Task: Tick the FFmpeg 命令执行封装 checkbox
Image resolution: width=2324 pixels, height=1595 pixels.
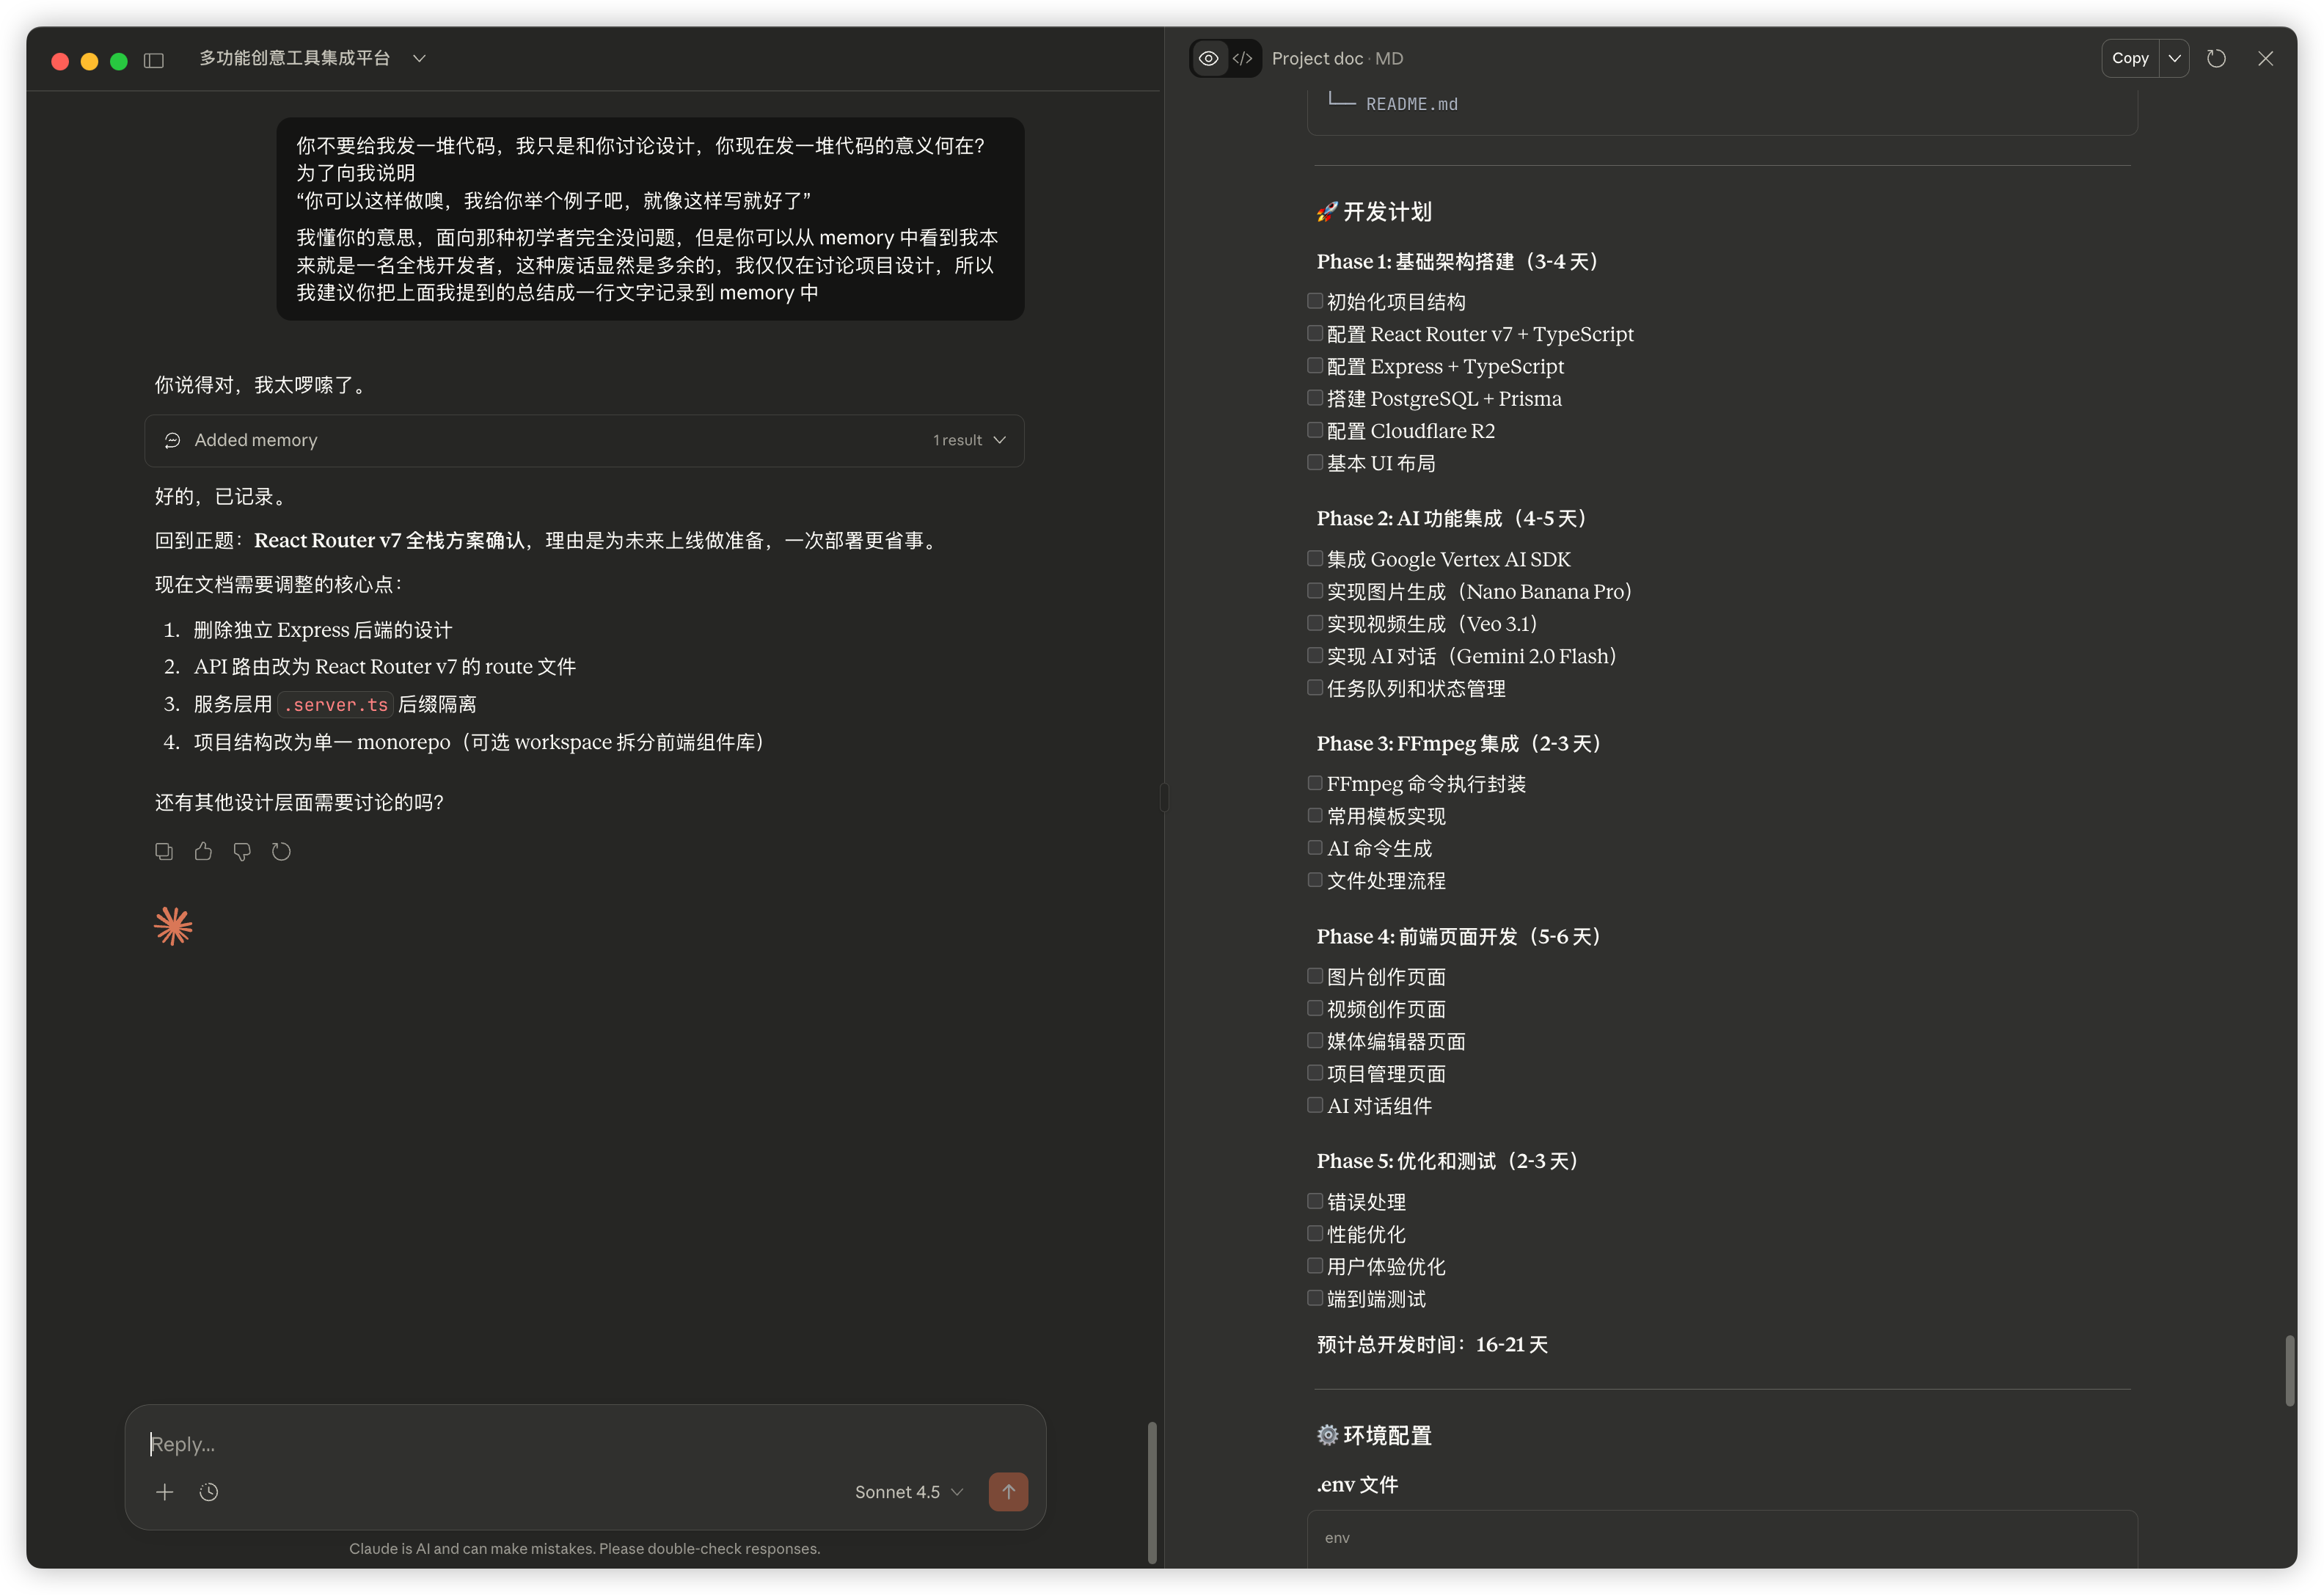Action: 1315,783
